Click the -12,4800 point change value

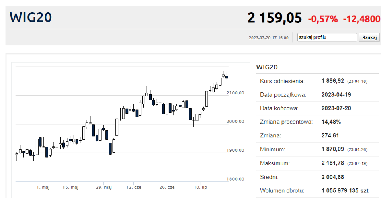(x=362, y=19)
